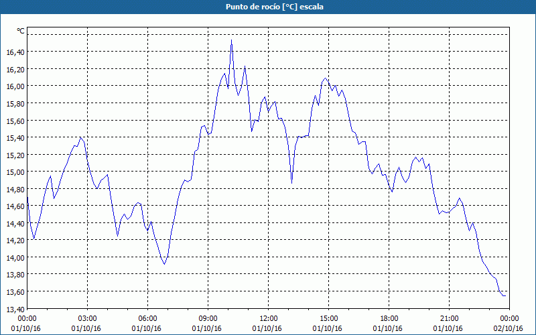The width and height of the screenshot is (536, 335).
Task: Click the 09:00 time axis label
Action: 208,319
